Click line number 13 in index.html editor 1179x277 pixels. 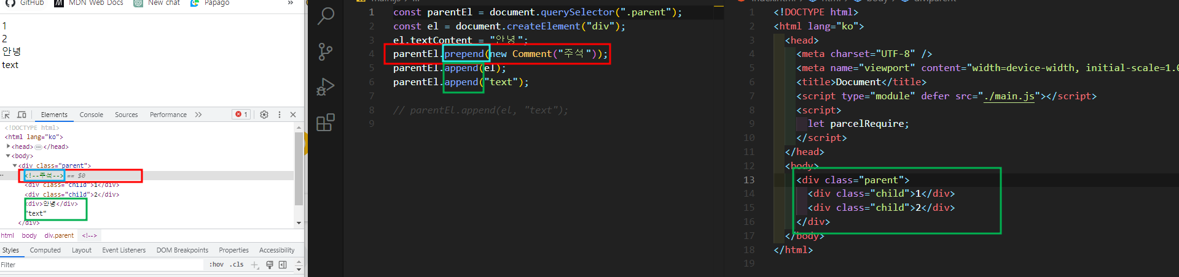click(748, 180)
